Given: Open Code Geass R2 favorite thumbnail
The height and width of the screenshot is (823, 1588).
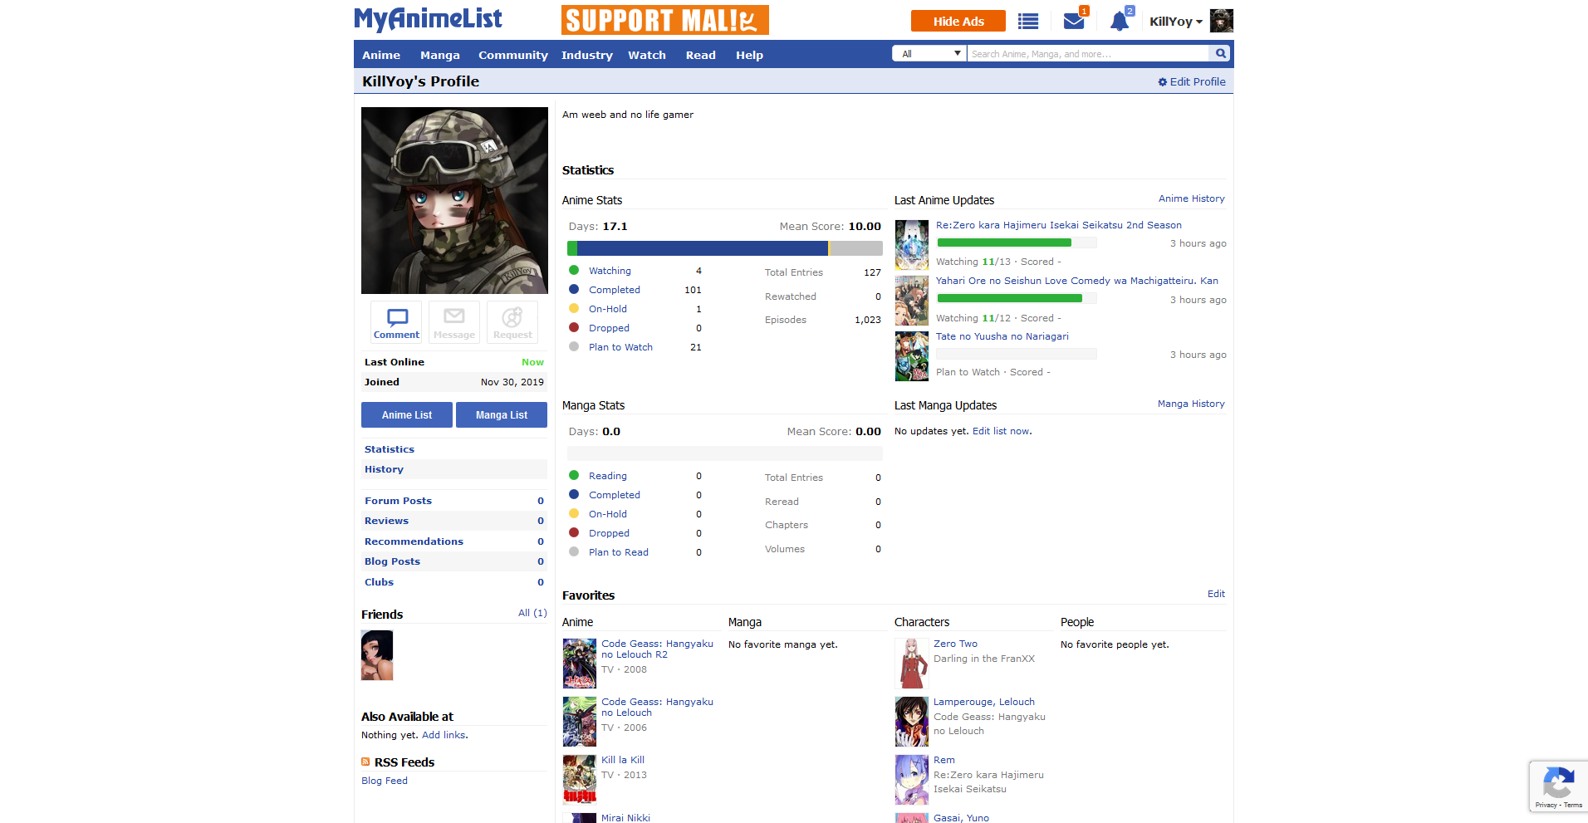Looking at the screenshot, I should pyautogui.click(x=580, y=664).
